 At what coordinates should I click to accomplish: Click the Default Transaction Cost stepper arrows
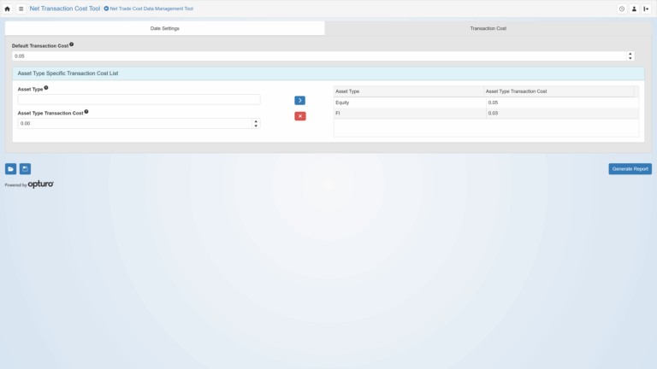click(630, 56)
